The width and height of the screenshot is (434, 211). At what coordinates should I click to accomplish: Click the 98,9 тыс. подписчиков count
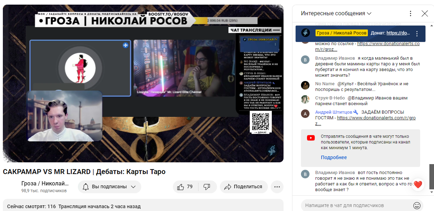pos(44,191)
